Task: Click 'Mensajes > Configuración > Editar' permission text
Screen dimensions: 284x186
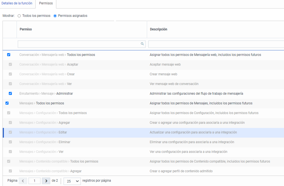Action: pos(43,132)
